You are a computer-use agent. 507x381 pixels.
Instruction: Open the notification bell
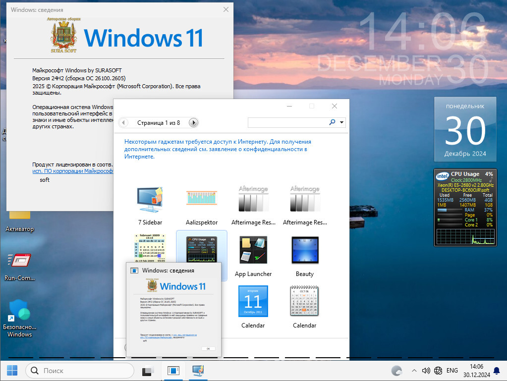pos(497,371)
